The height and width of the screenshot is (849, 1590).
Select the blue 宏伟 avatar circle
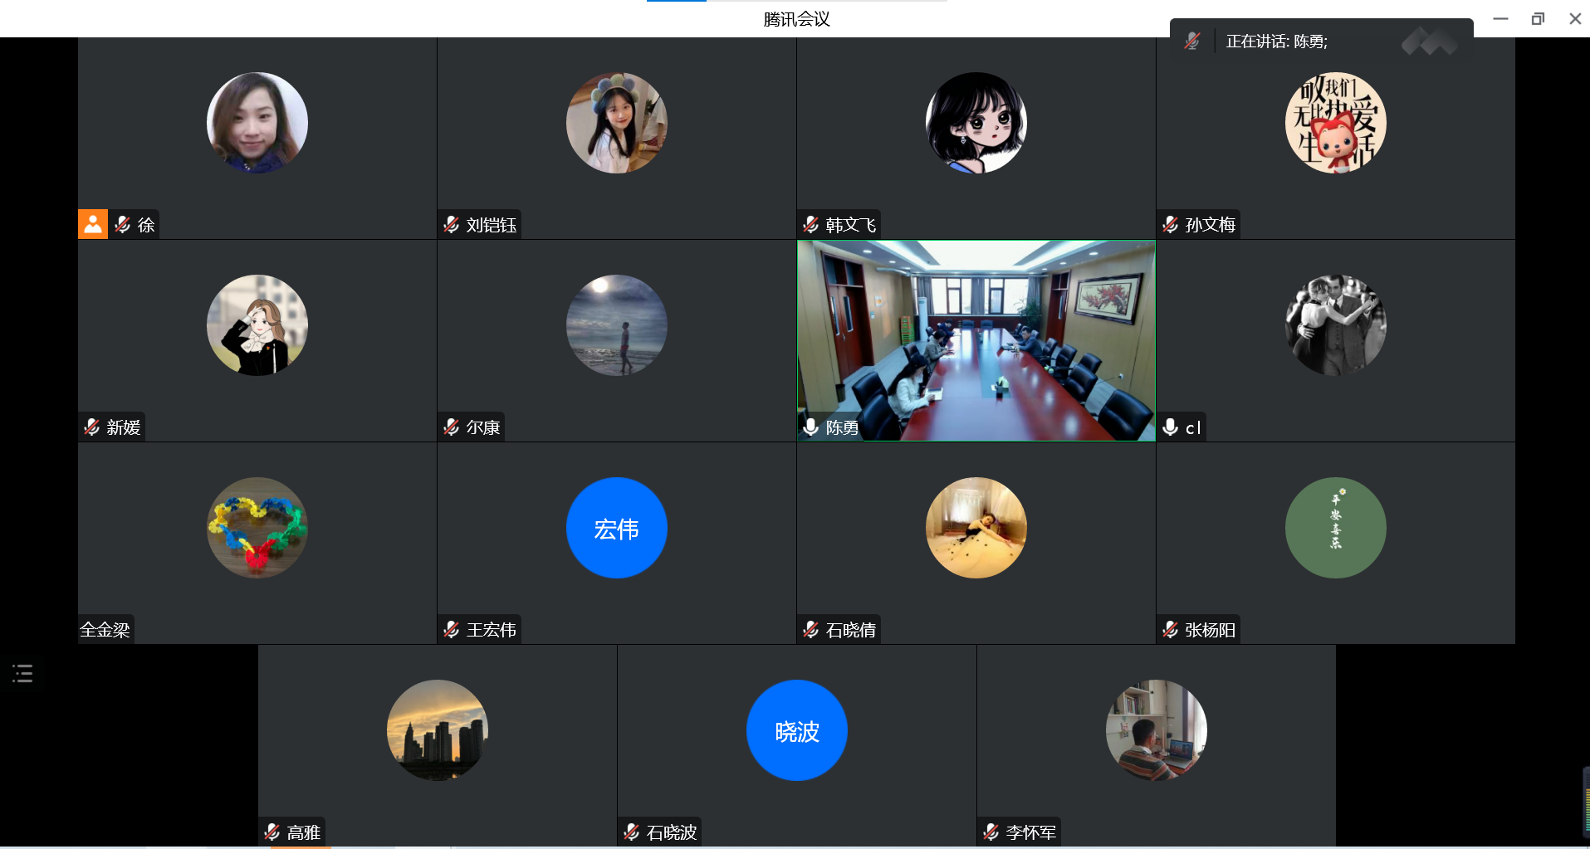[616, 528]
